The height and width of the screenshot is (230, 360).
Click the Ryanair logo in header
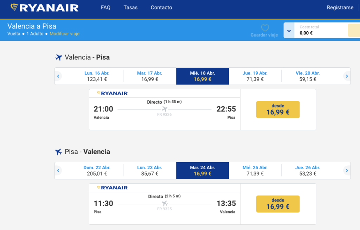click(45, 7)
